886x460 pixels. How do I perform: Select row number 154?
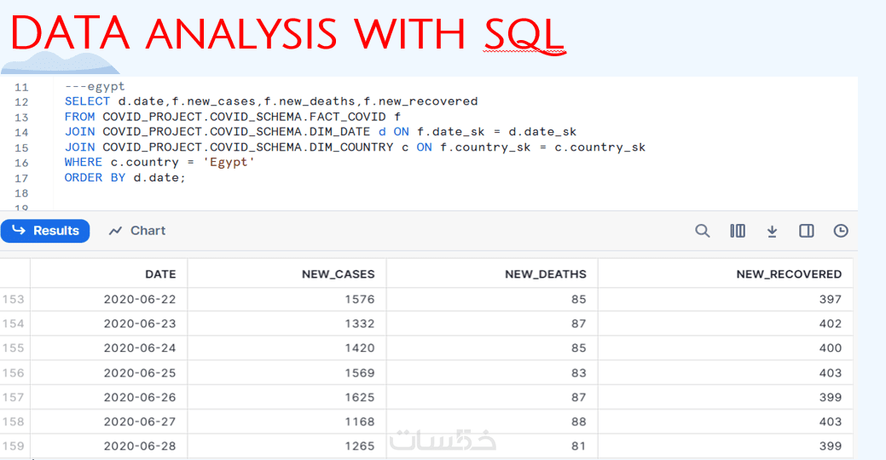click(13, 324)
